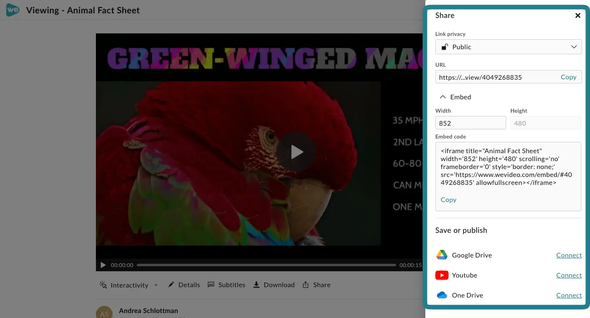Click Share below the video
This screenshot has height=318, width=590.
point(316,285)
